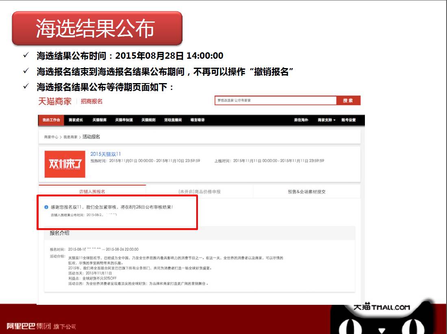This screenshot has width=447, height=334.
Task: Open 天猫规则 in the nav bar
Action: click(x=148, y=120)
